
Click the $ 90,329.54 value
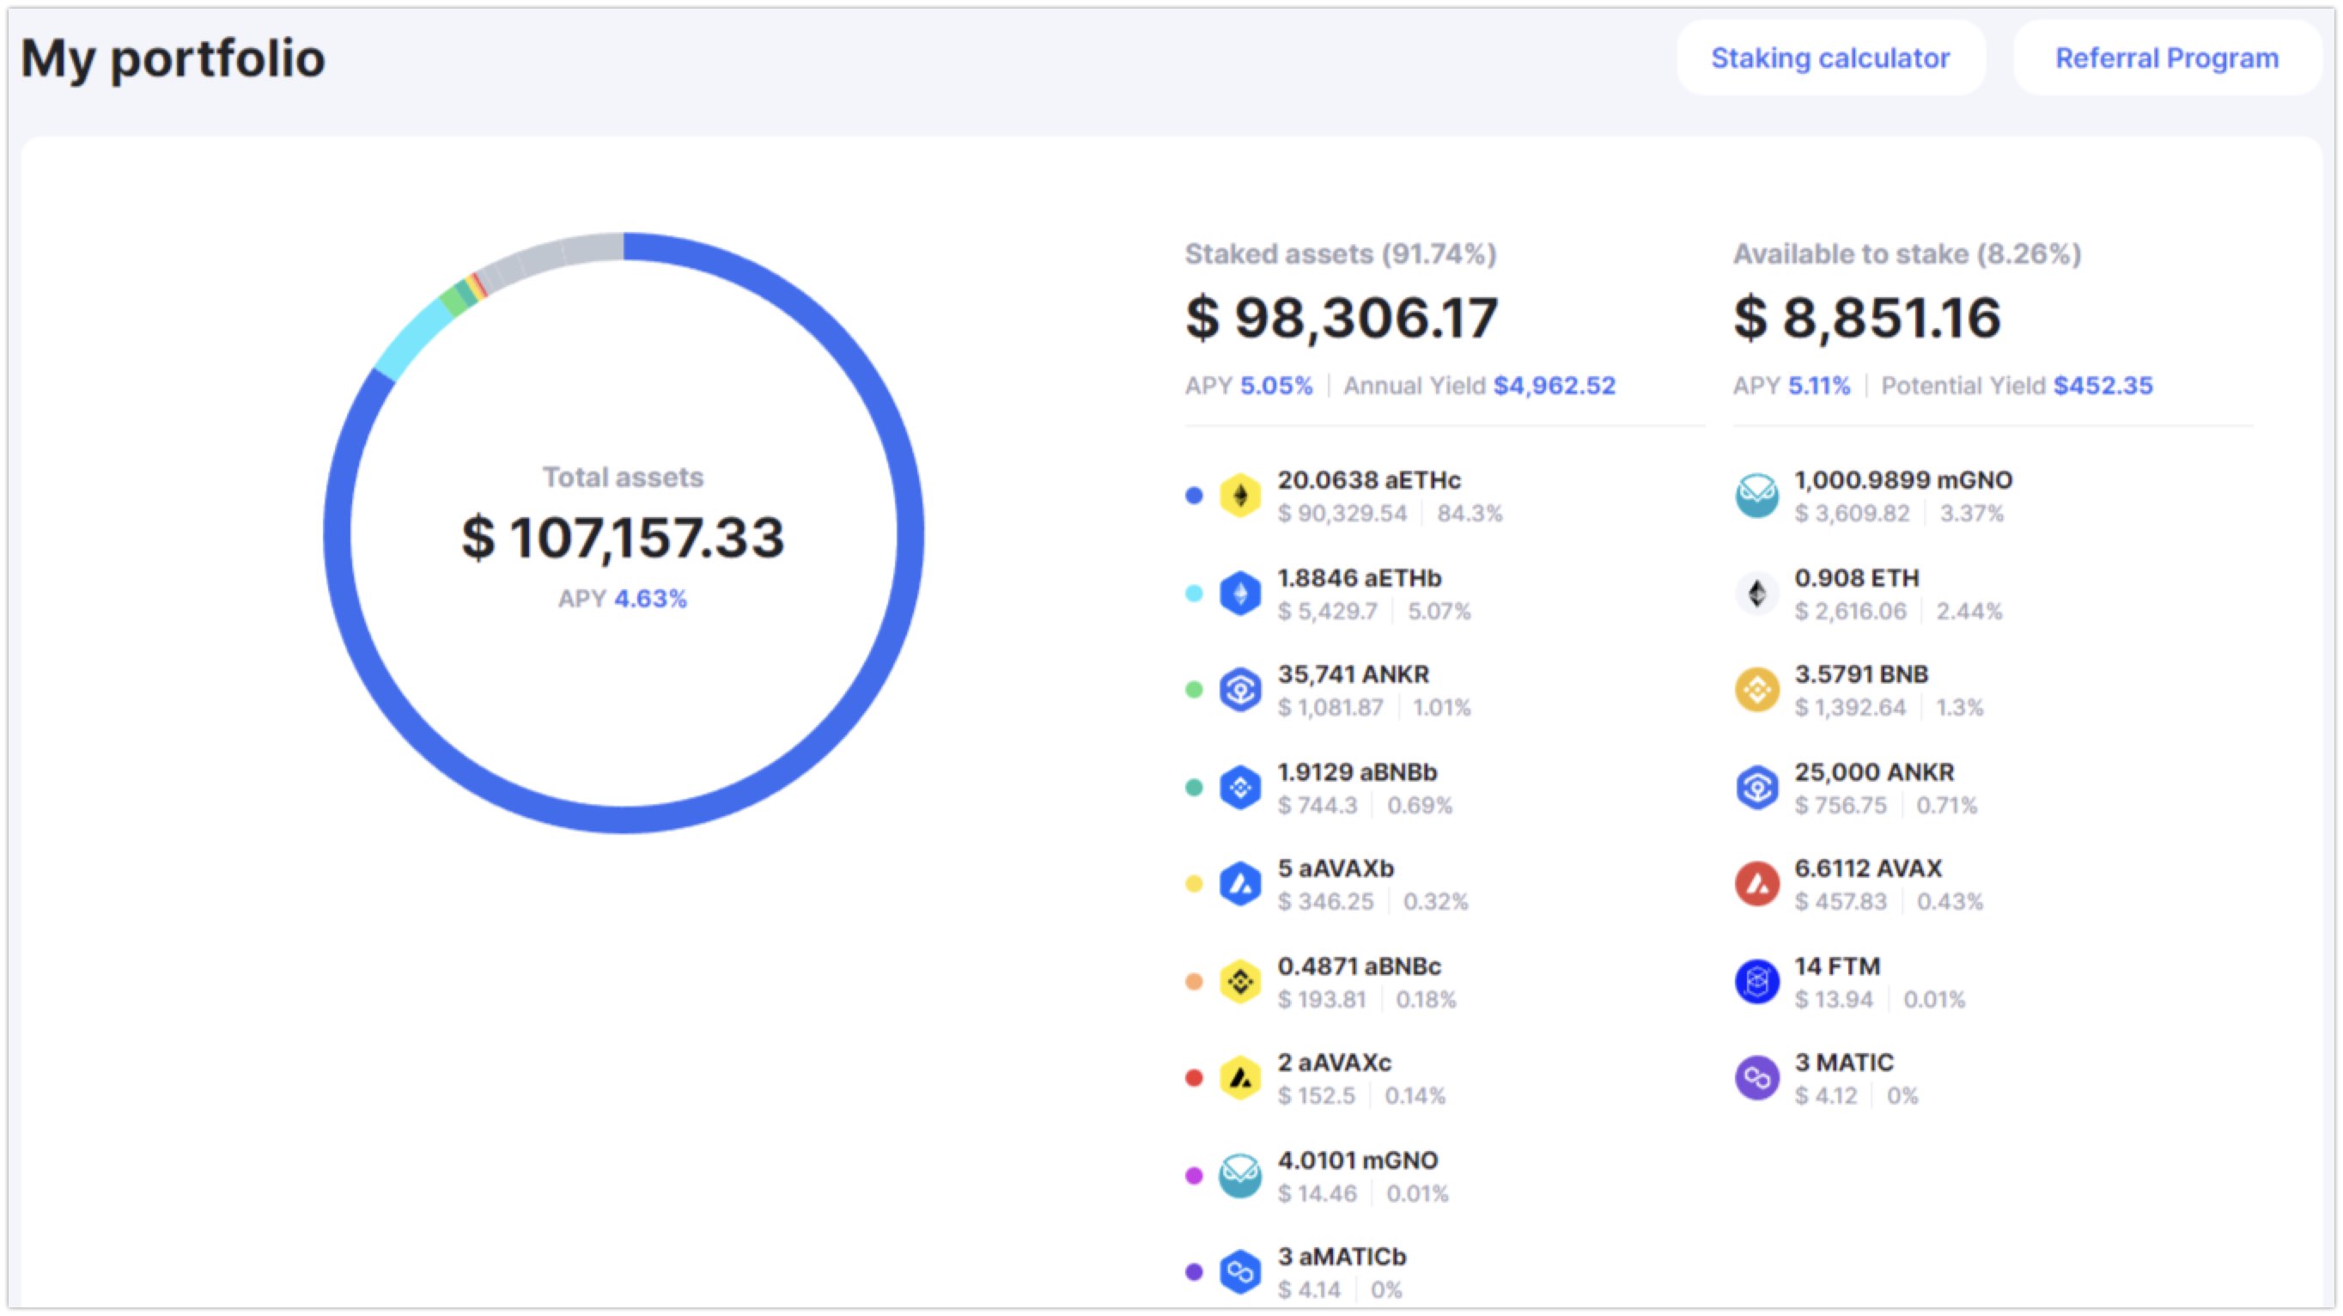pyautogui.click(x=1342, y=514)
